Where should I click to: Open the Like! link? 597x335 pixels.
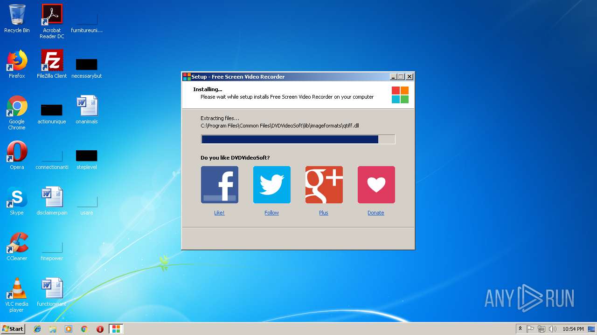pos(219,213)
